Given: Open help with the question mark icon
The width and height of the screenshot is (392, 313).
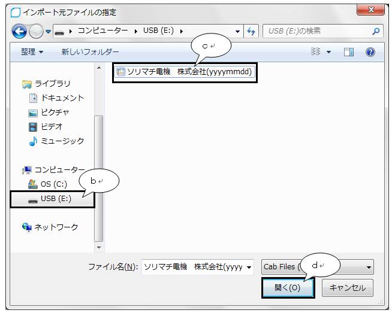Looking at the screenshot, I should pyautogui.click(x=370, y=52).
